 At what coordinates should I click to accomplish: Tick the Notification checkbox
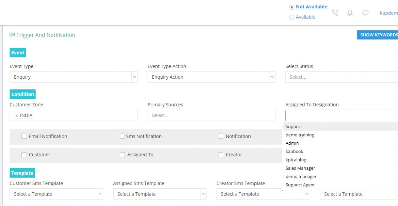[x=220, y=136]
